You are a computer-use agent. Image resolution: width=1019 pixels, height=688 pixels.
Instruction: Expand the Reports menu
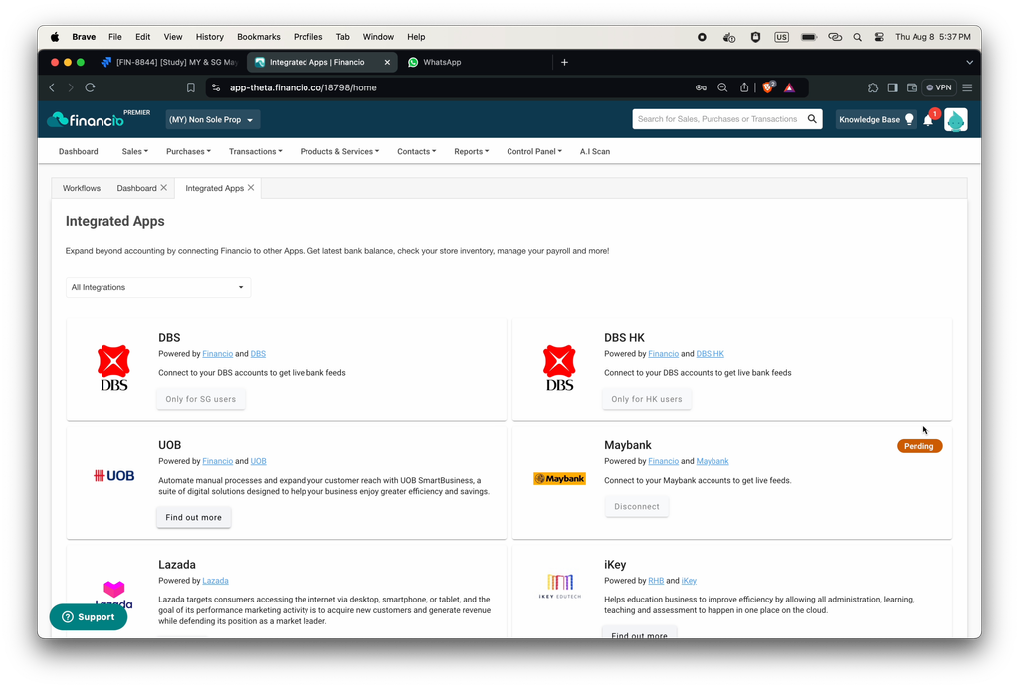click(471, 152)
